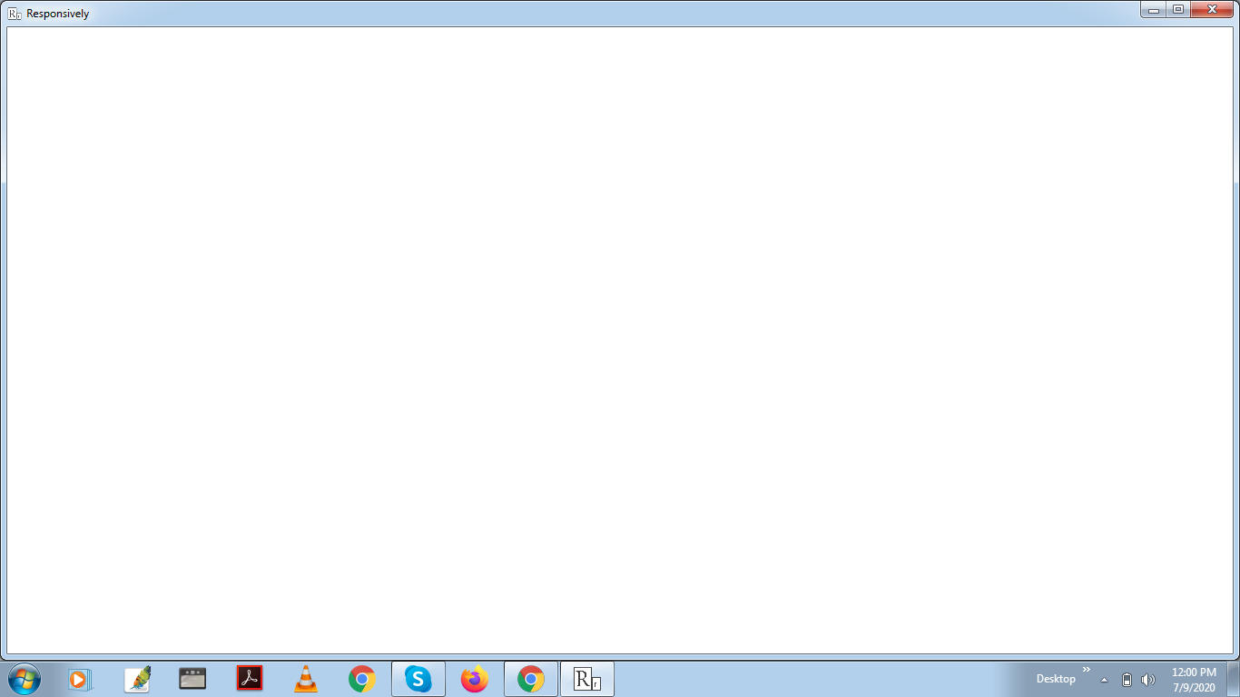This screenshot has width=1240, height=697.
Task: Launch Adobe Acrobat from the taskbar
Action: click(x=250, y=678)
